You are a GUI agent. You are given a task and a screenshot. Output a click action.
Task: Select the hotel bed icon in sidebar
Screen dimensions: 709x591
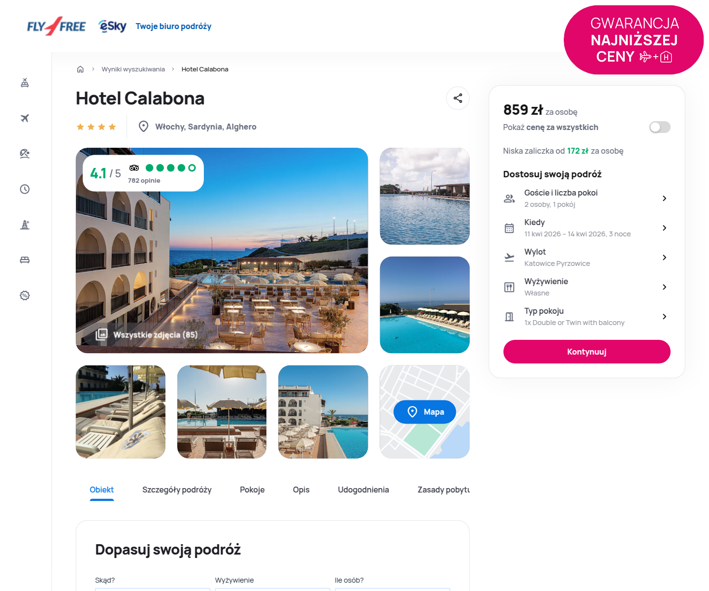tap(25, 260)
